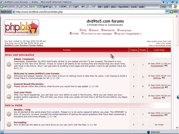Open the Usergroups link
This screenshot has height=134, width=179.
point(124,30)
